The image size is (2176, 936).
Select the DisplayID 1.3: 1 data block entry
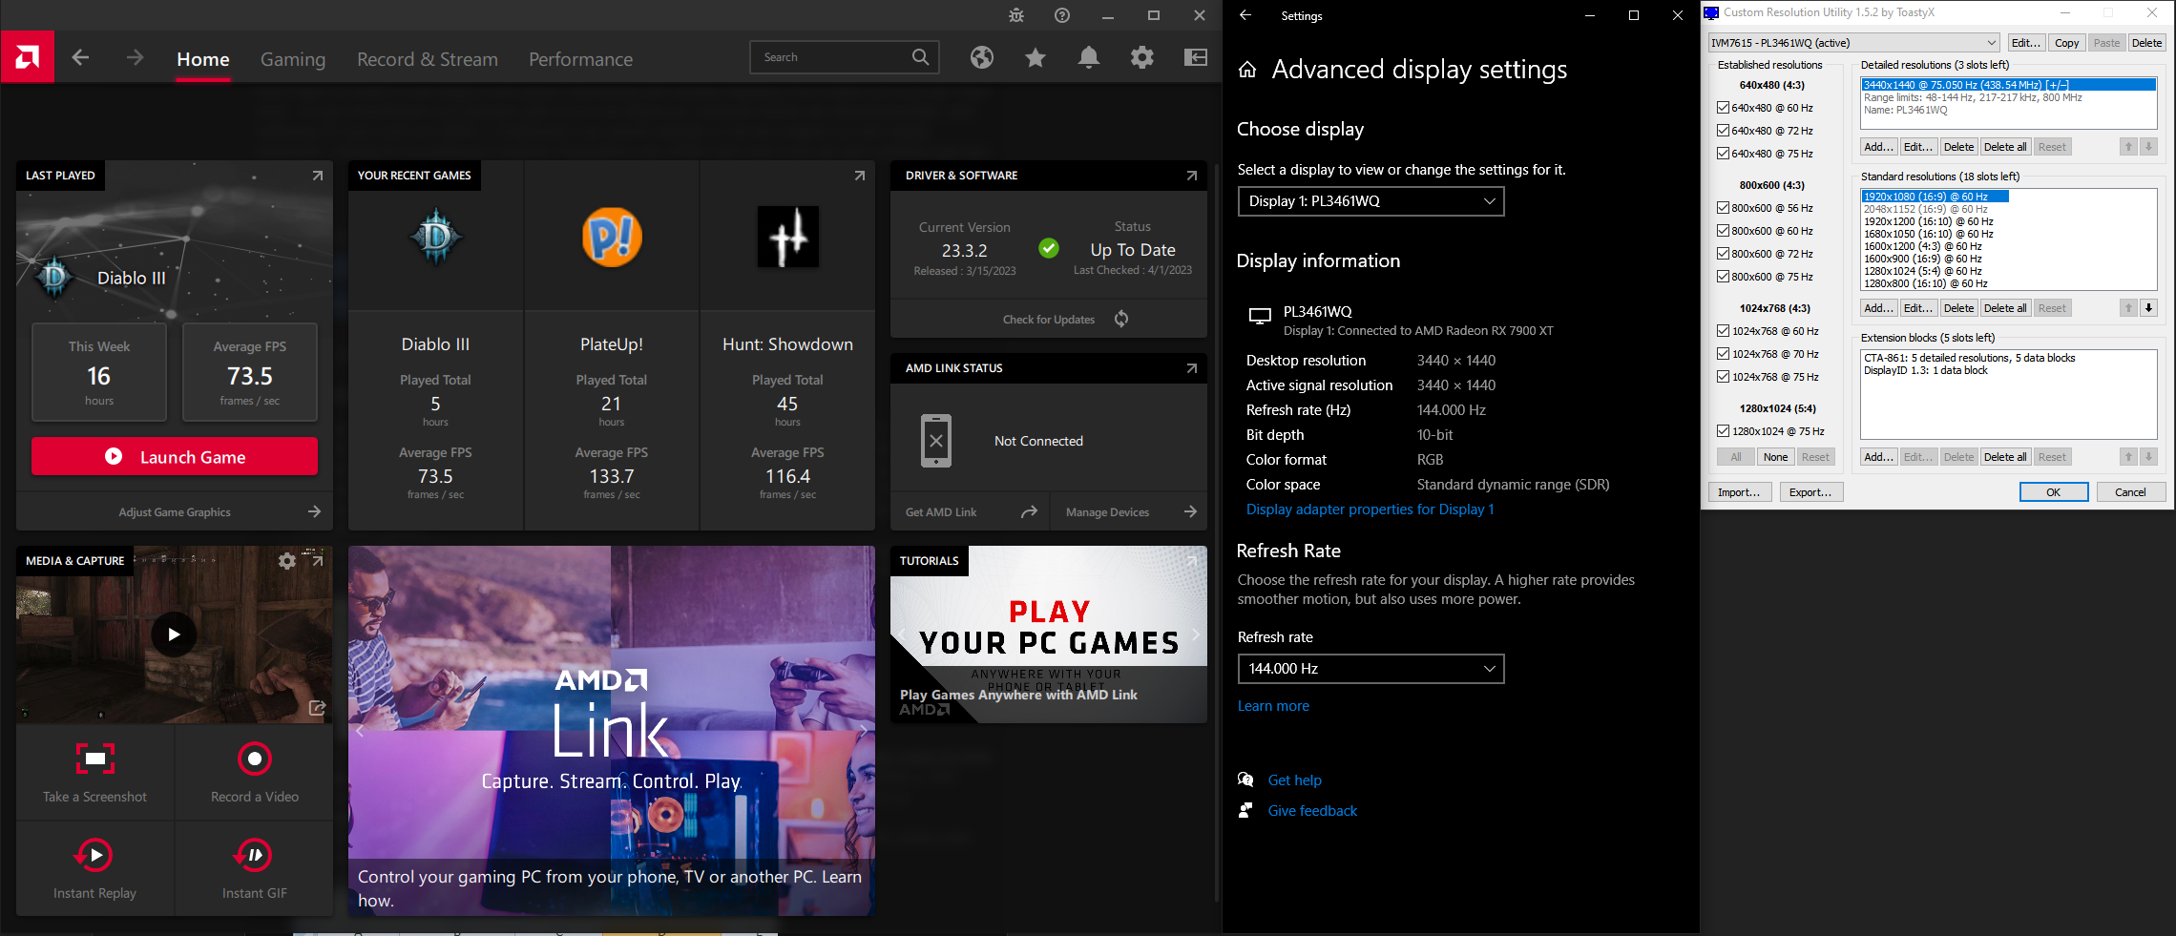coord(1926,370)
